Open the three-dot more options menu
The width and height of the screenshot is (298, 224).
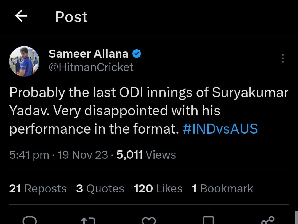pos(283,59)
